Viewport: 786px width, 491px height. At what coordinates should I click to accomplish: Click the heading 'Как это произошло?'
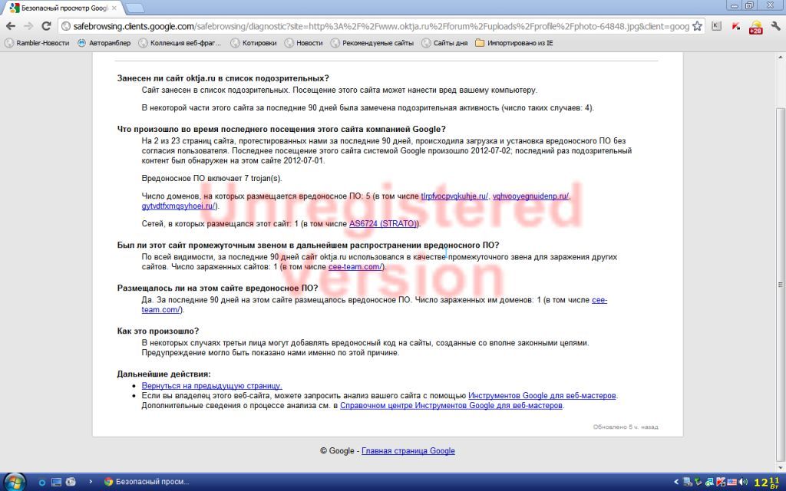(158, 331)
